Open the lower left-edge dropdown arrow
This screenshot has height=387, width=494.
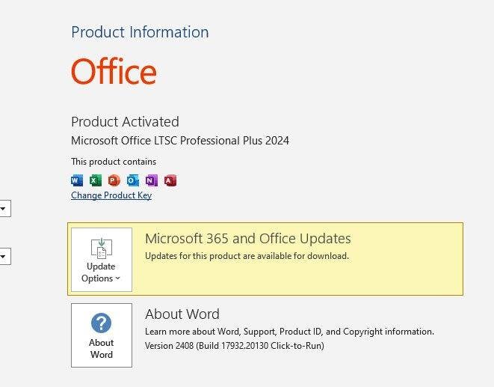click(x=3, y=256)
